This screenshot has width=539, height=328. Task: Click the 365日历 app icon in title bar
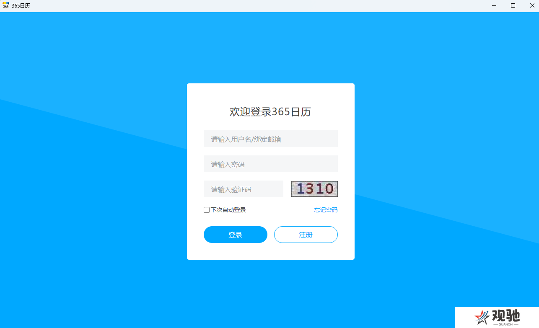[6, 5]
